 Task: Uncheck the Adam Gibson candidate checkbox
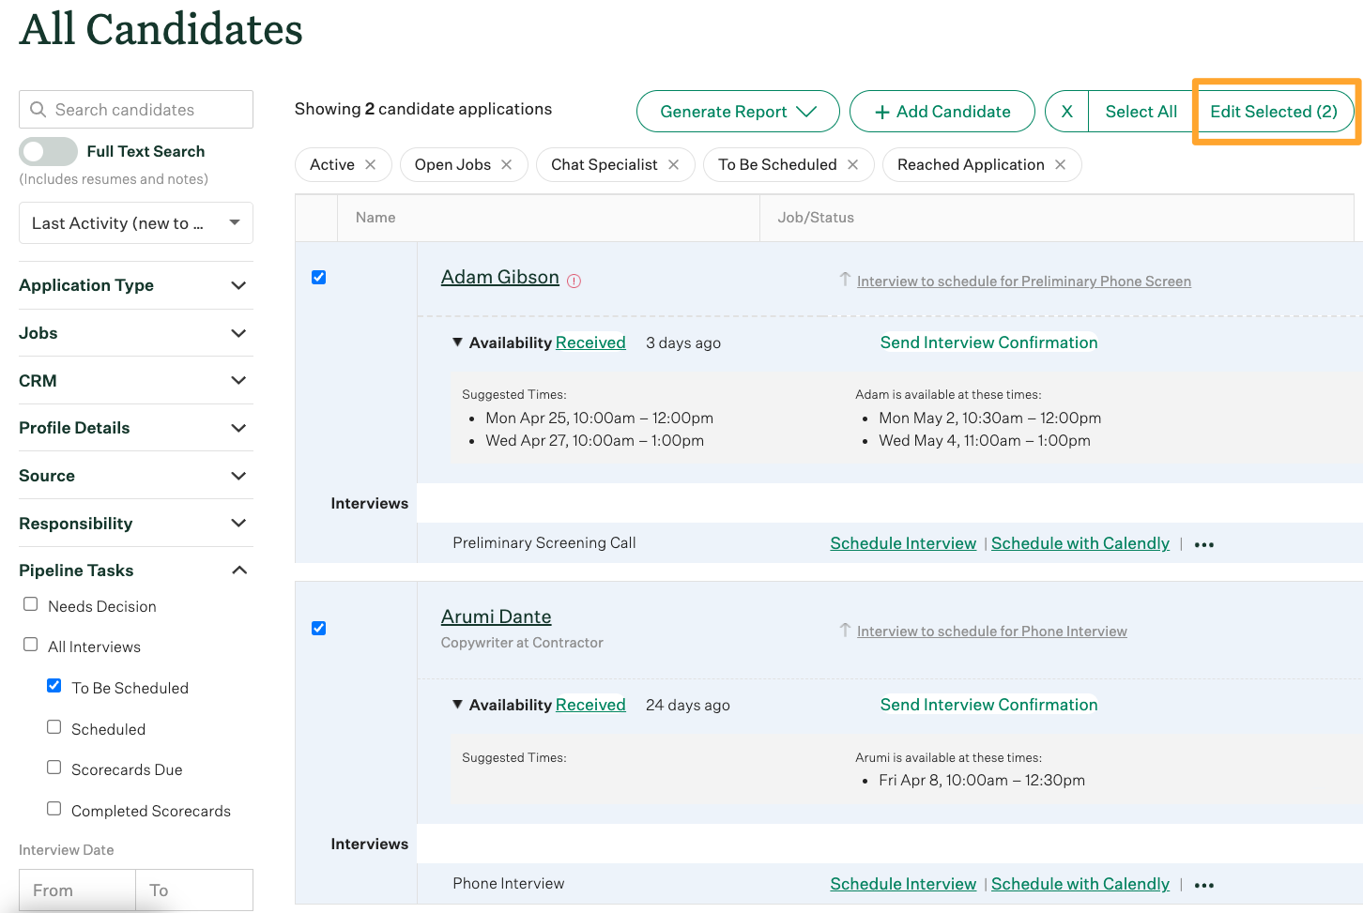(319, 278)
